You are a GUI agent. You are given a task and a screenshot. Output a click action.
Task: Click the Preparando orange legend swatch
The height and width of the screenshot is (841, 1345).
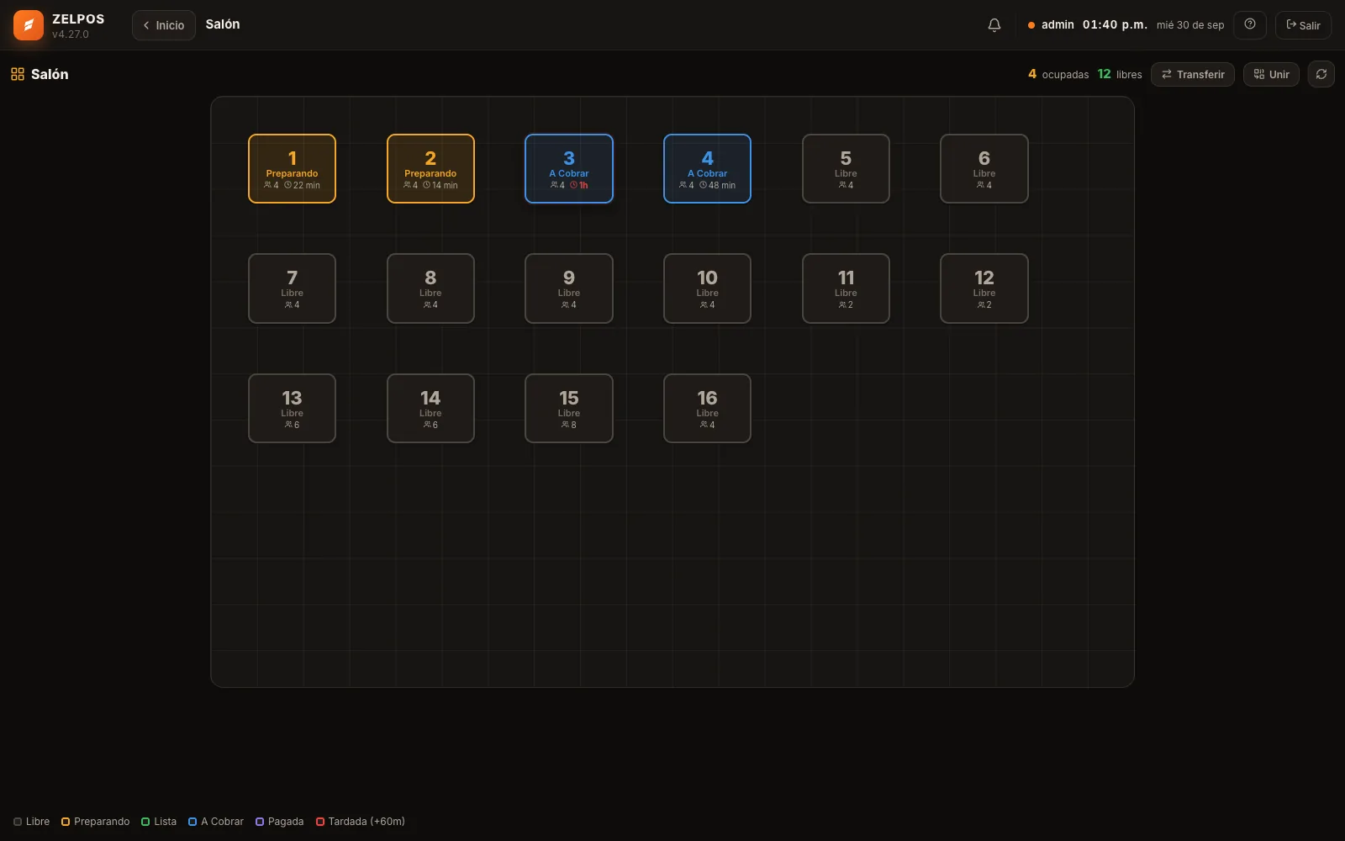tap(66, 822)
